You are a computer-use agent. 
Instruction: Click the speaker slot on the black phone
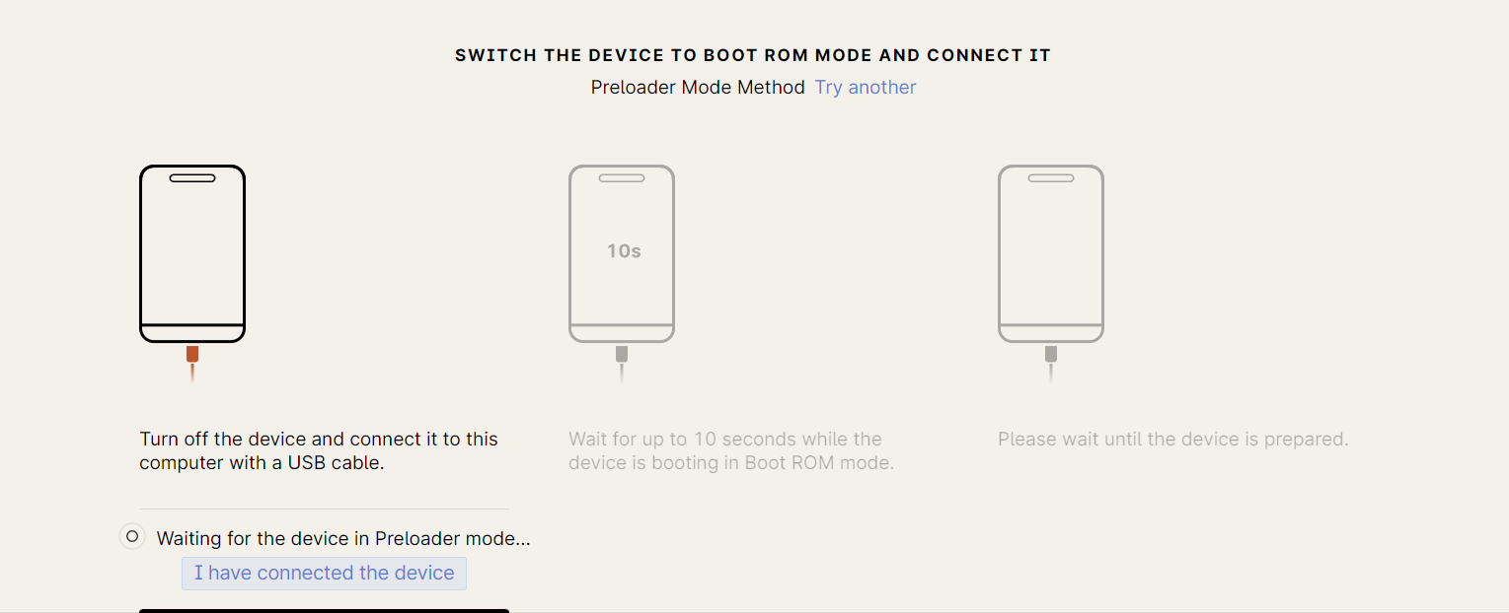[192, 178]
